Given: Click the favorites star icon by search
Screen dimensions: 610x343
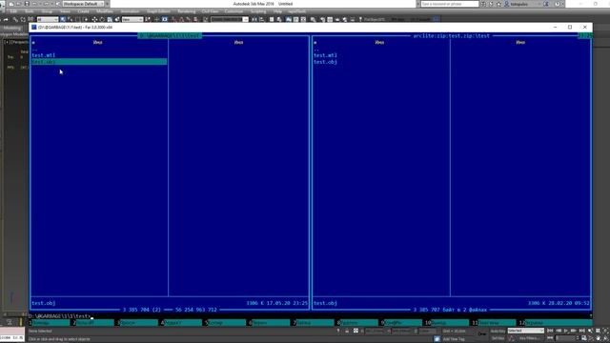Looking at the screenshot, I should coord(499,4).
